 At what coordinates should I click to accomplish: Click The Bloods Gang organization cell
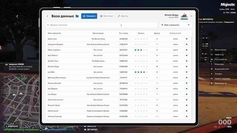pyautogui.click(x=98, y=39)
